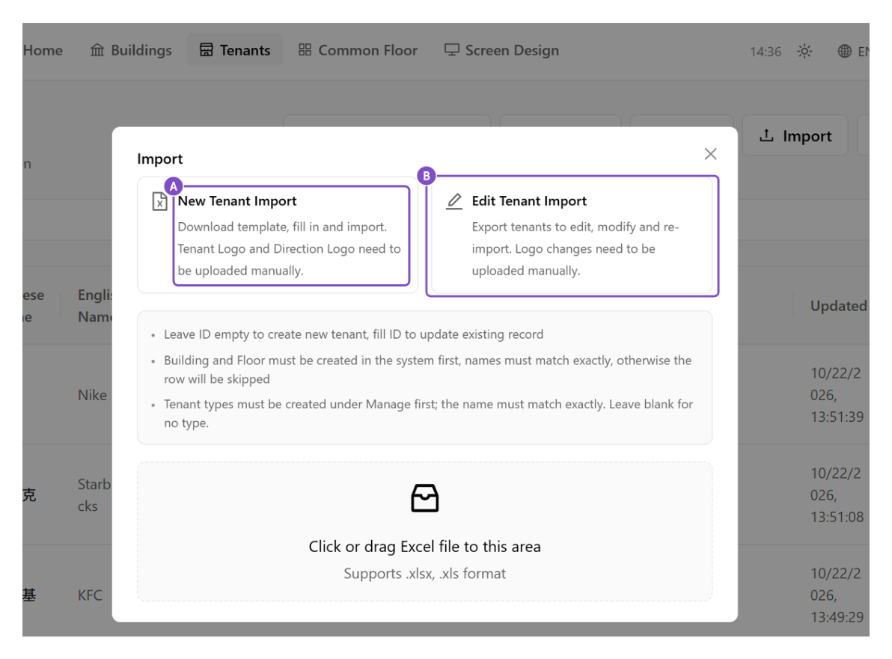The height and width of the screenshot is (659, 892).
Task: Click the 'Building and Floor must be created' note
Action: (428, 370)
